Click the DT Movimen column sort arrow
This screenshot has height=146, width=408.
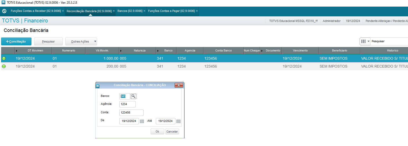[17, 51]
